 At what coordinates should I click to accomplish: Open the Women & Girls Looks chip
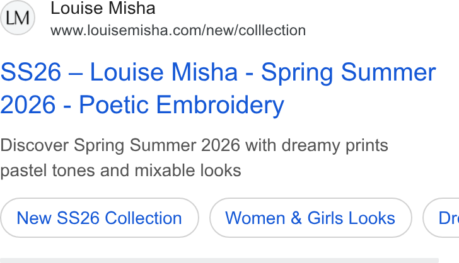point(311,218)
